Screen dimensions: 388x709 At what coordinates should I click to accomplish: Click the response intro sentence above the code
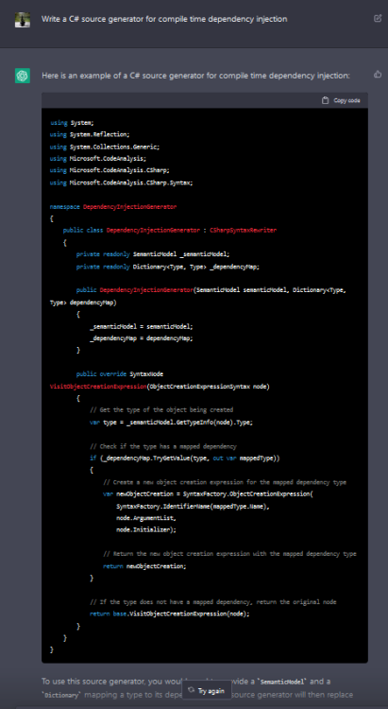[x=195, y=76]
